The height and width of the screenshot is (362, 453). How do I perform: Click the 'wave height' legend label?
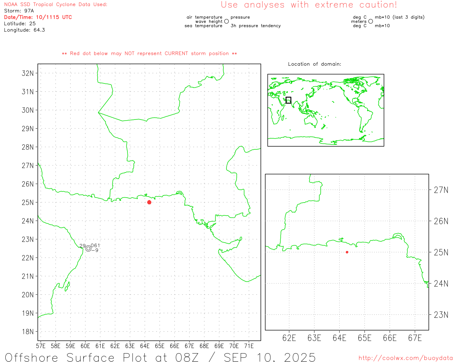(209, 21)
